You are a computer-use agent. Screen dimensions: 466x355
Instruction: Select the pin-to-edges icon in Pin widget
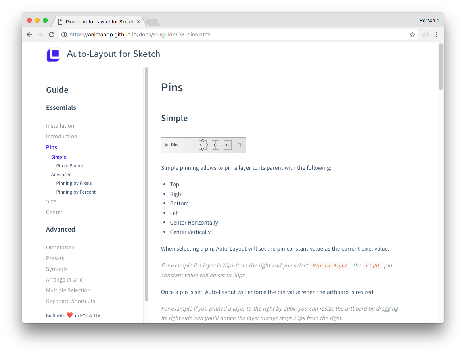click(203, 145)
